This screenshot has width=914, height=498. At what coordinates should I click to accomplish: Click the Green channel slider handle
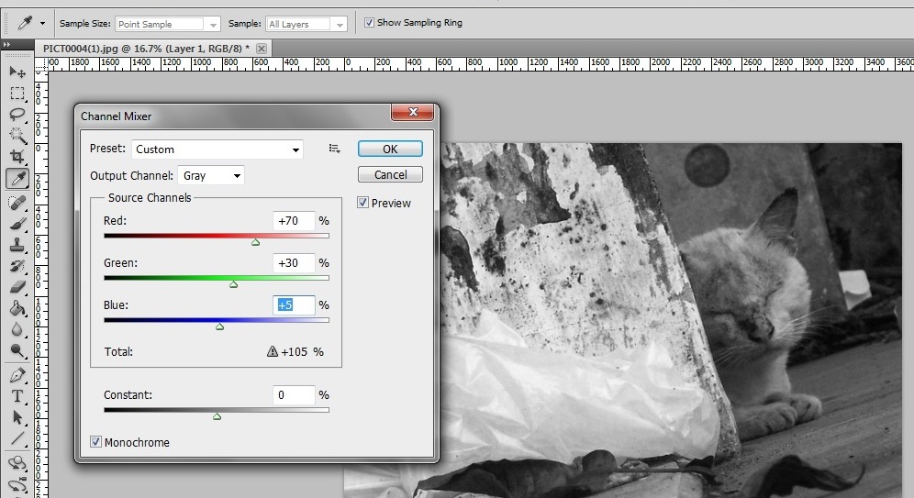234,284
